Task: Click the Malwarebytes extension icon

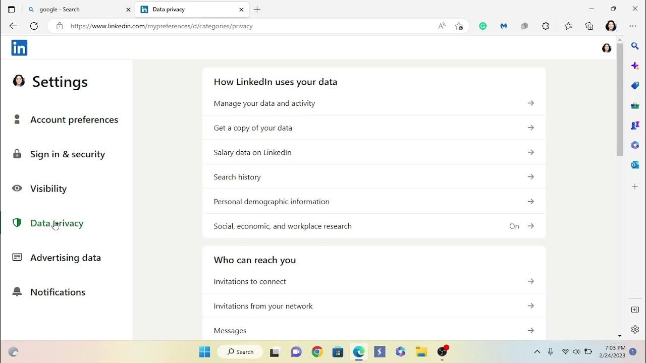Action: coord(504,26)
